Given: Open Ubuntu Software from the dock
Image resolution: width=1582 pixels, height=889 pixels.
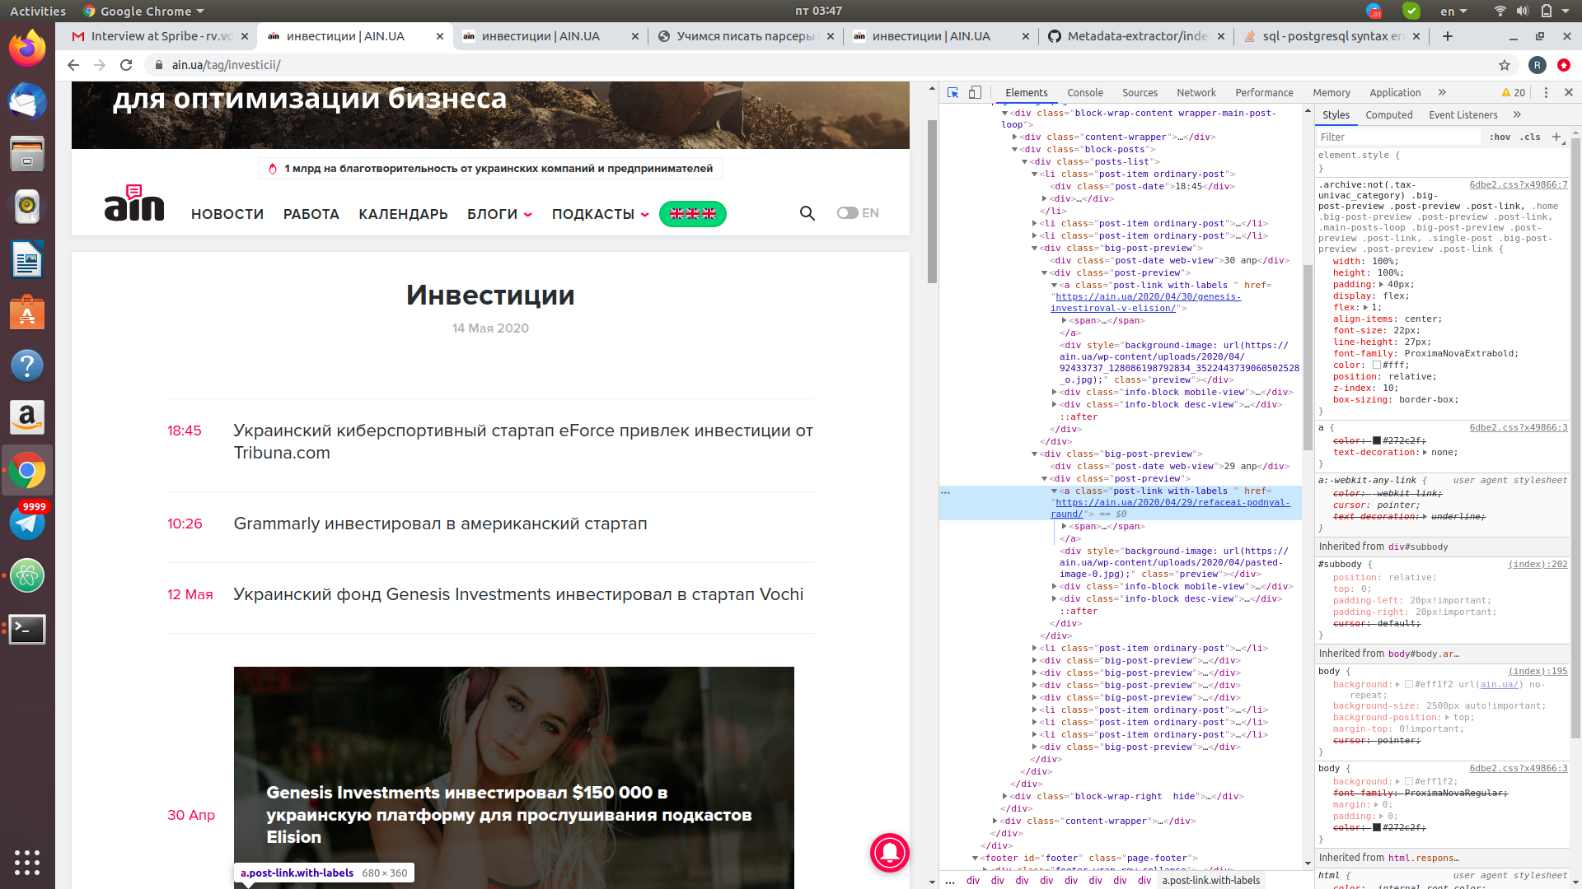Looking at the screenshot, I should pyautogui.click(x=27, y=313).
